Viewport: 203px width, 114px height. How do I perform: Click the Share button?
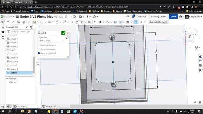click(x=173, y=16)
